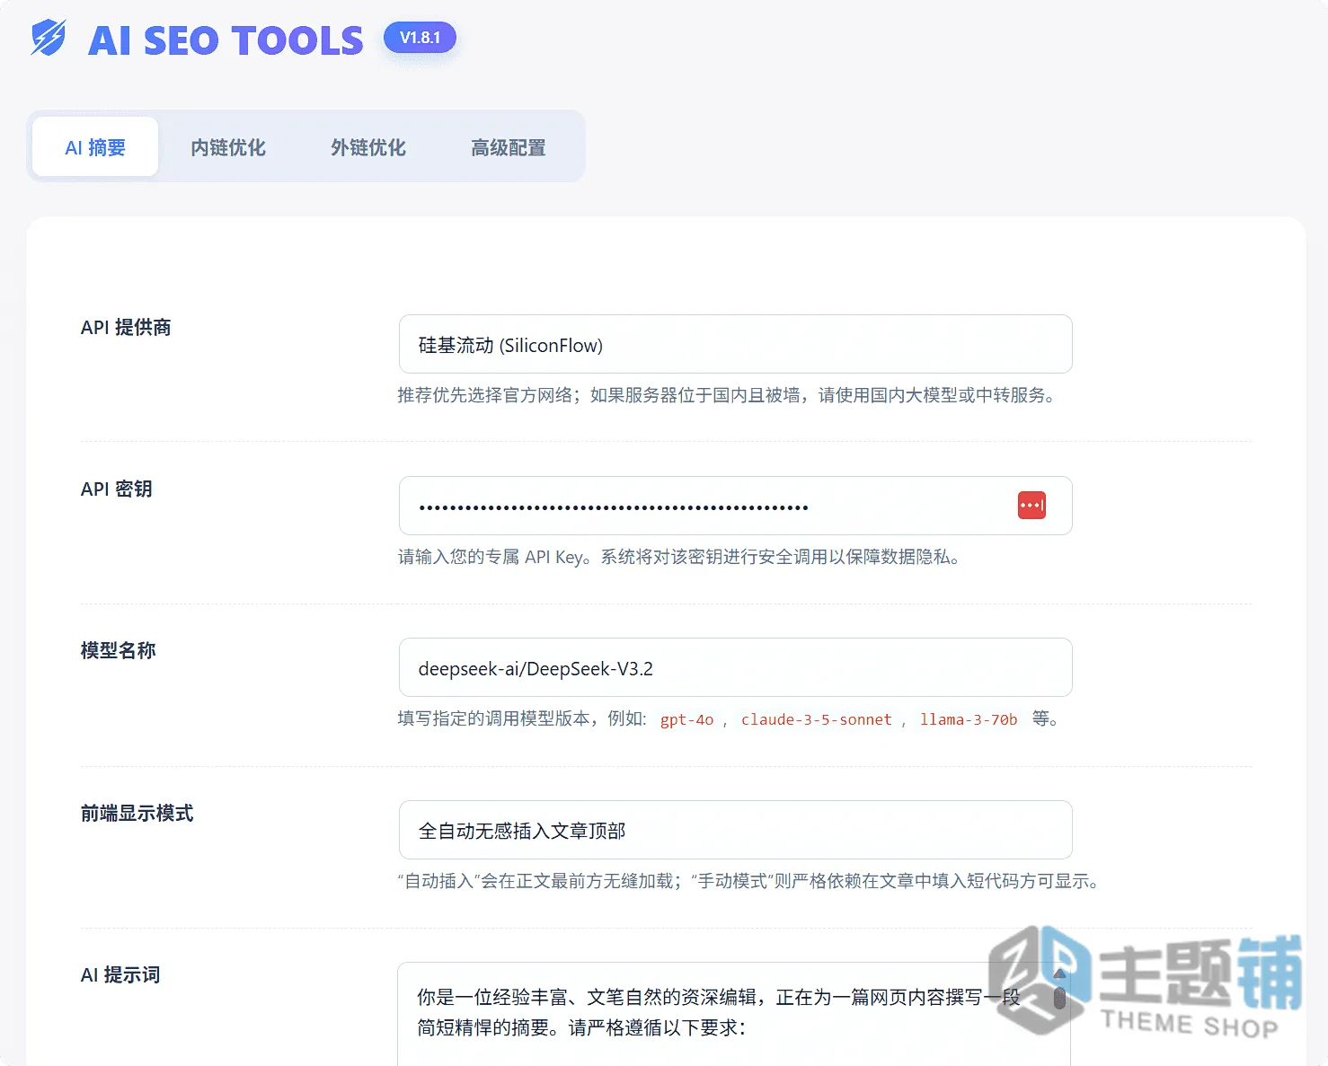Go to the 高级配置 tab
Screen dimensions: 1328x1066
[509, 147]
